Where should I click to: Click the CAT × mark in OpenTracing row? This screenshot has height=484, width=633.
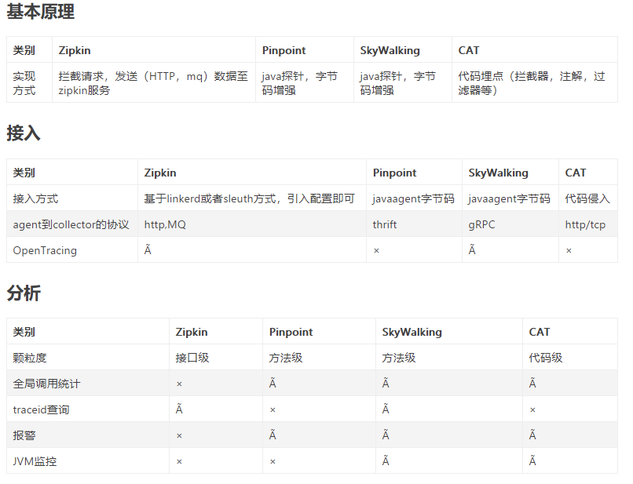tap(569, 251)
